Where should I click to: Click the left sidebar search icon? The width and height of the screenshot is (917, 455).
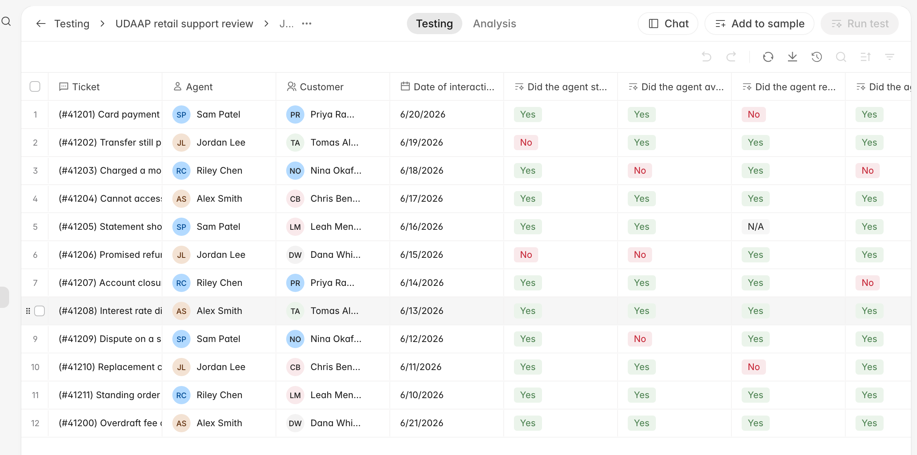[x=6, y=21]
